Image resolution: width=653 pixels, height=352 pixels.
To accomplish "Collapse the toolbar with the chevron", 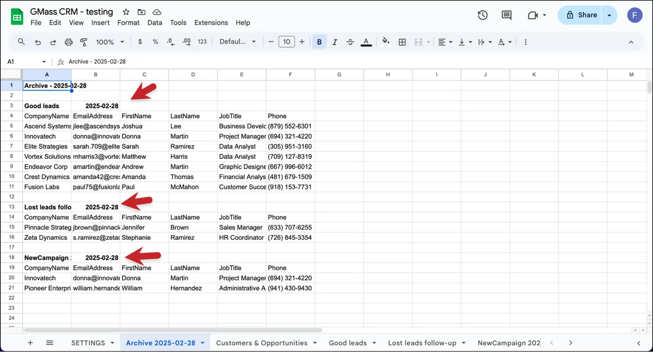I will click(x=631, y=42).
